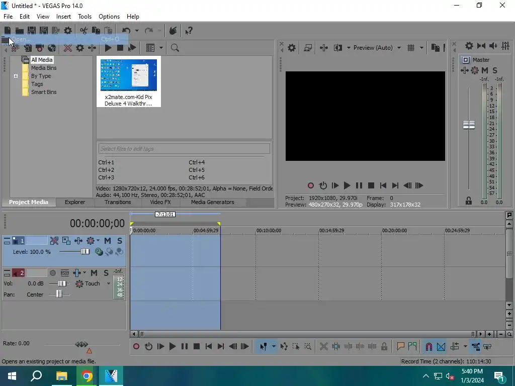
Task: Get media from the web globe icon
Action: 52,48
